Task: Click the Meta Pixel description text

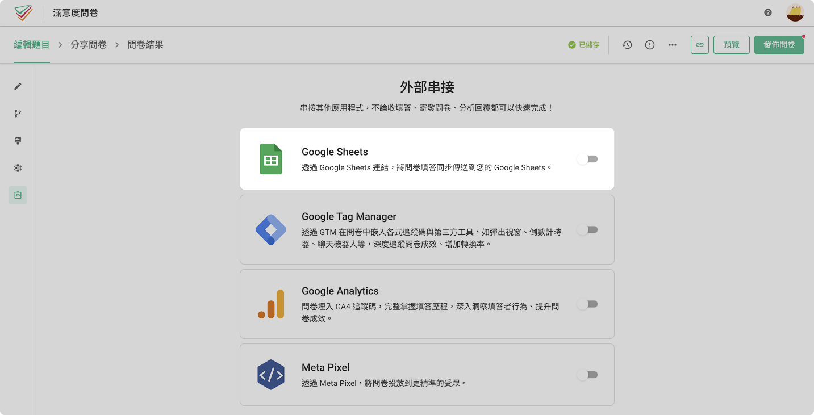Action: 384,383
